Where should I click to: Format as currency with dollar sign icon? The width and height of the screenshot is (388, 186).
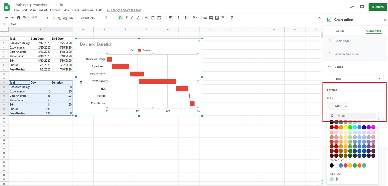pyautogui.click(x=48, y=18)
